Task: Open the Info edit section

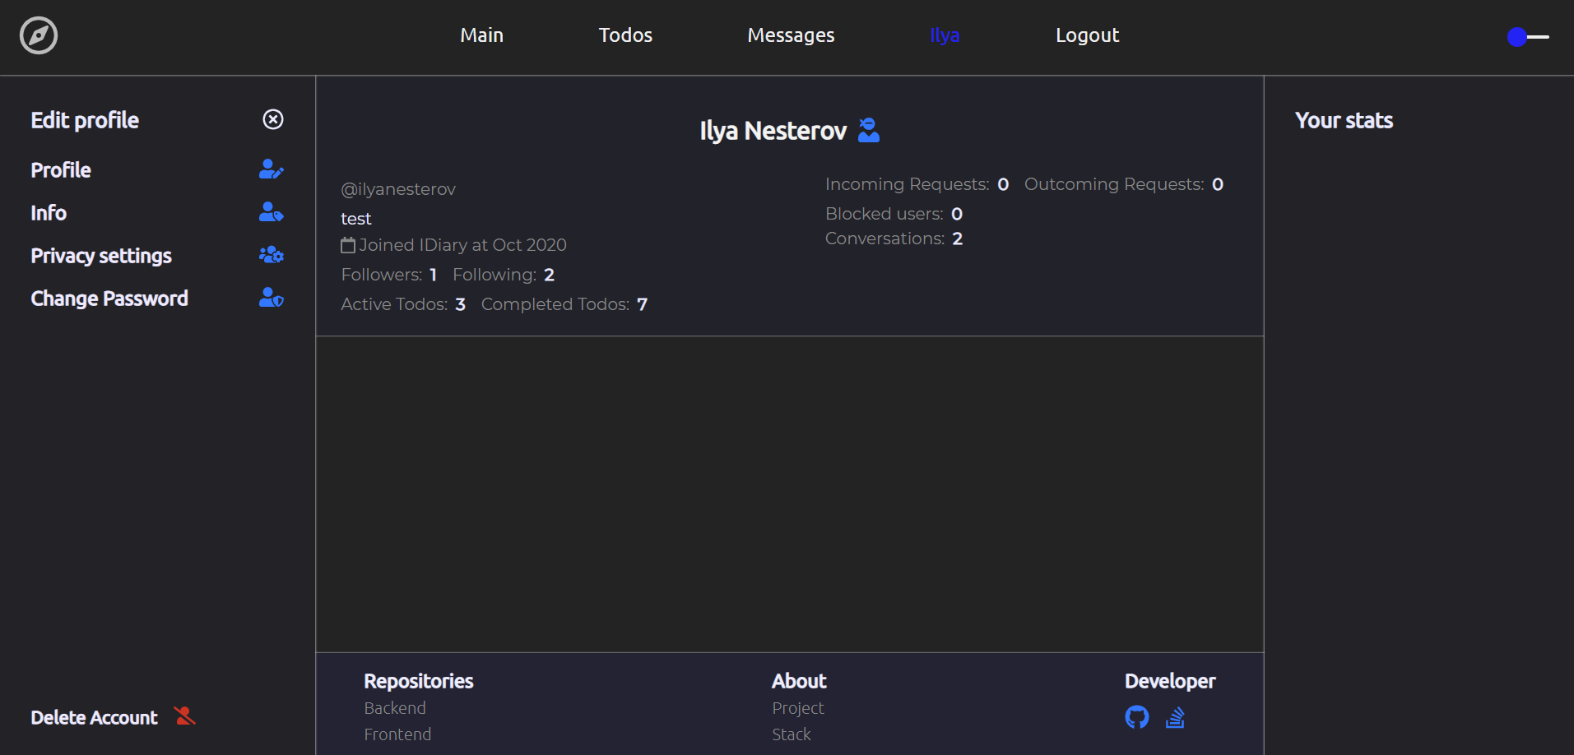Action: click(49, 213)
